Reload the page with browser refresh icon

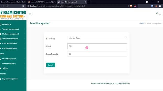coord(7,6)
